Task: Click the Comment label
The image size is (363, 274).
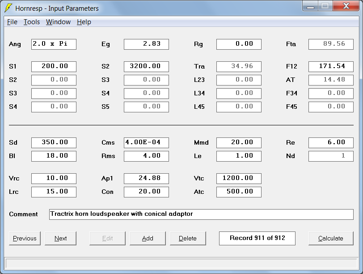Action: point(23,214)
